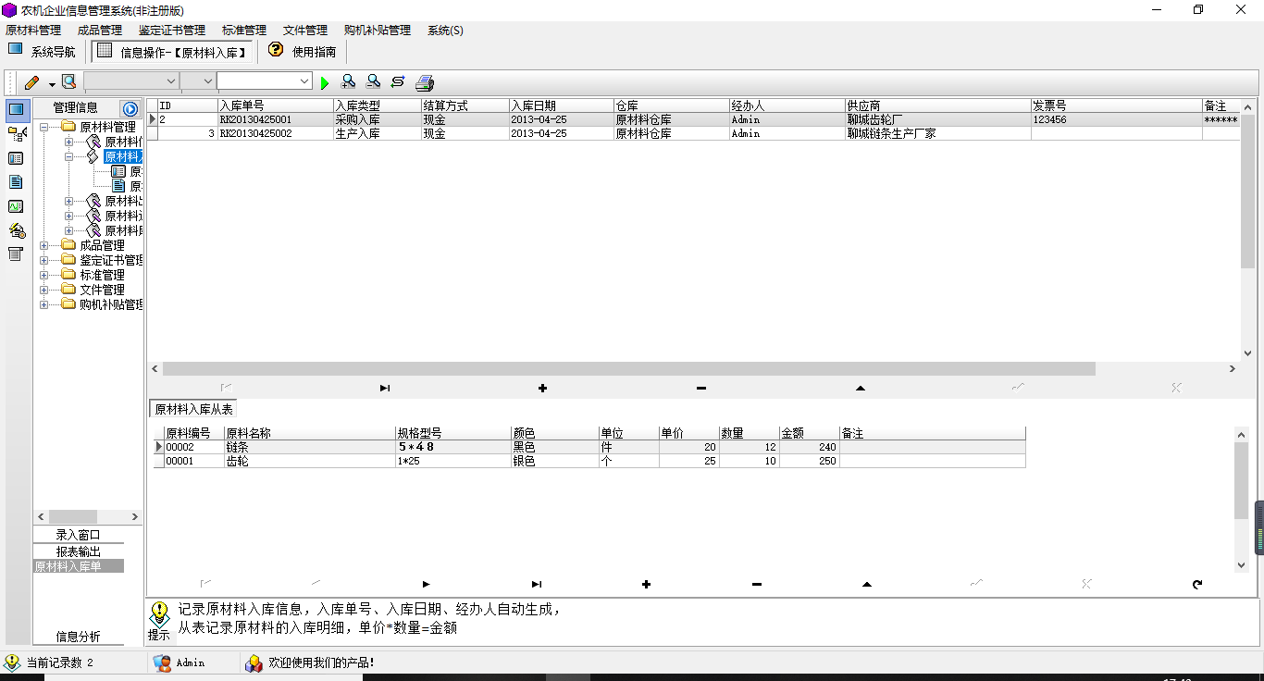Open the 文件管理 menu
Screen dimensions: 1264x681
pyautogui.click(x=305, y=31)
